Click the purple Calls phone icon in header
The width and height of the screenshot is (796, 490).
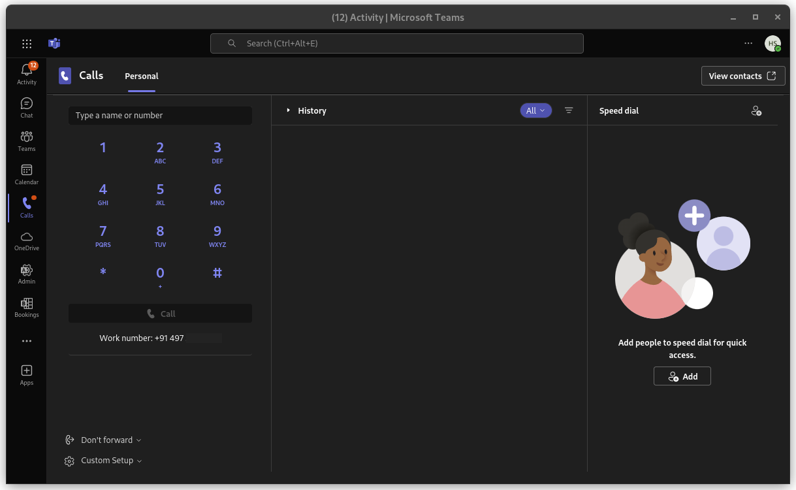pos(65,76)
